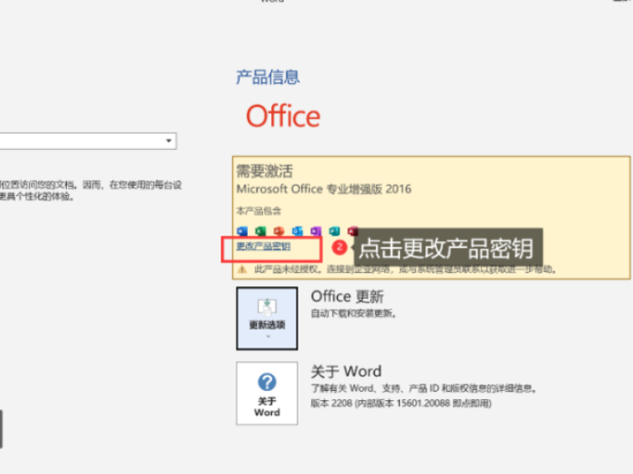633x474 pixels.
Task: Open the 更新选项 update options button
Action: [268, 319]
